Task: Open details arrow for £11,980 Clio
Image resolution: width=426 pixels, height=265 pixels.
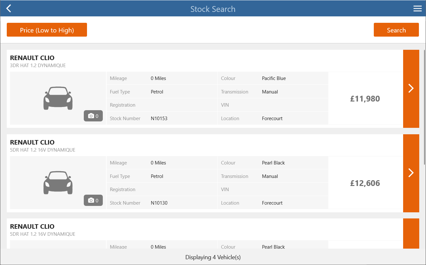Action: [x=411, y=89]
